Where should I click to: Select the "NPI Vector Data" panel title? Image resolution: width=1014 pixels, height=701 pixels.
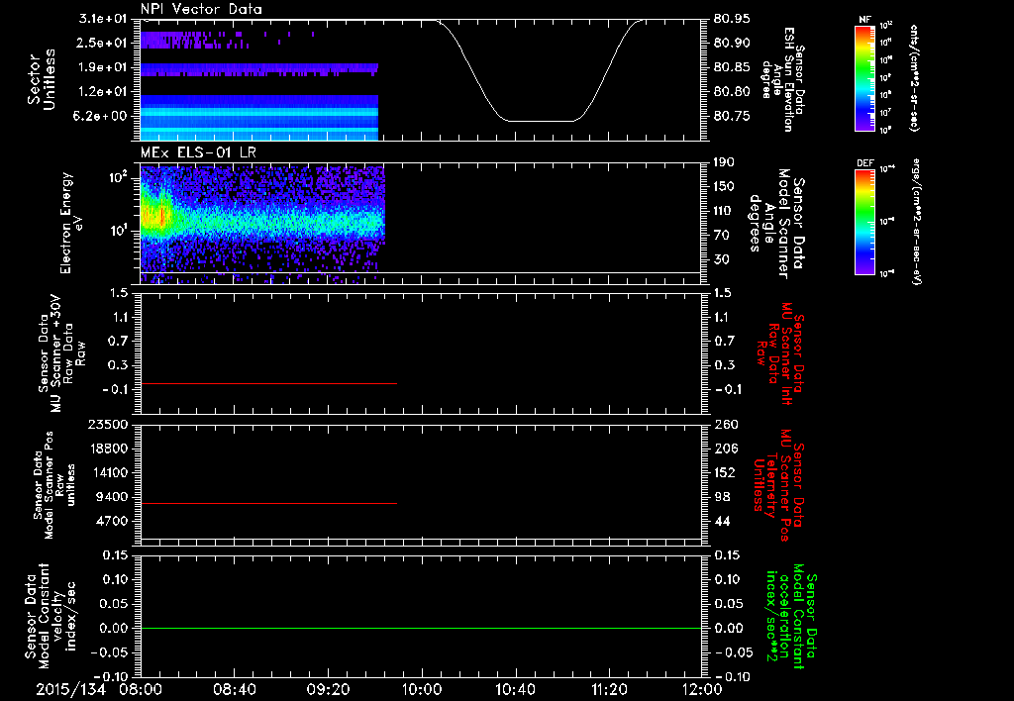point(201,9)
